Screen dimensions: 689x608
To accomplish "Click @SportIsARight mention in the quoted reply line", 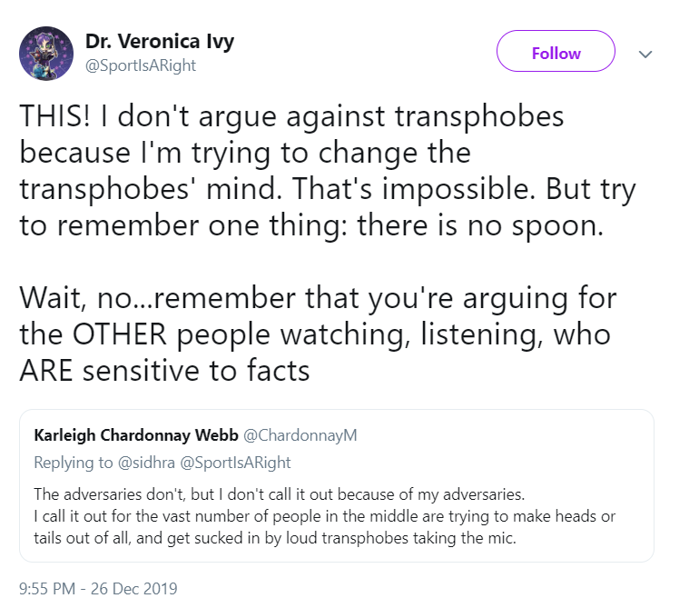I will 235,463.
